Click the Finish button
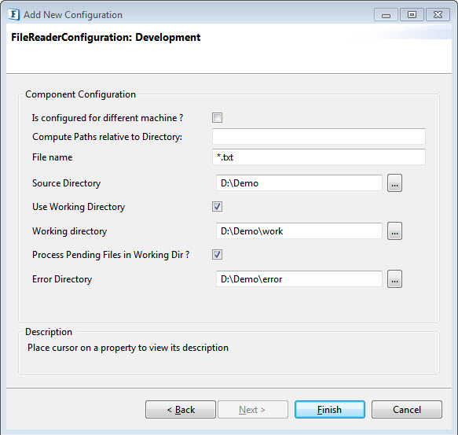 [x=330, y=410]
